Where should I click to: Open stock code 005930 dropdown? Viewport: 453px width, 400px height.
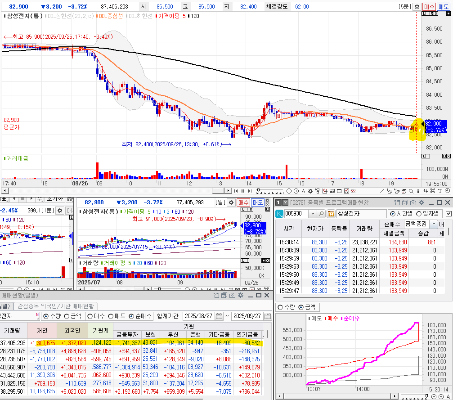pyautogui.click(x=313, y=214)
